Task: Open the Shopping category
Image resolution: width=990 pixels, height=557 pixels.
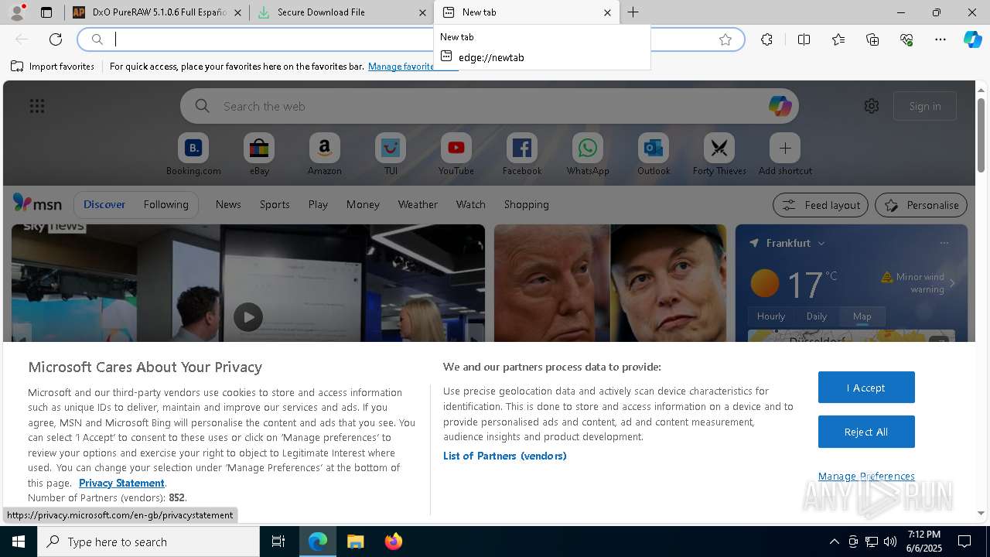Action: tap(527, 204)
